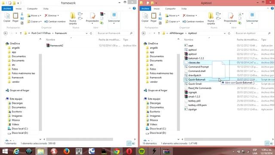Open Vista tab in Apktool window

(184, 9)
